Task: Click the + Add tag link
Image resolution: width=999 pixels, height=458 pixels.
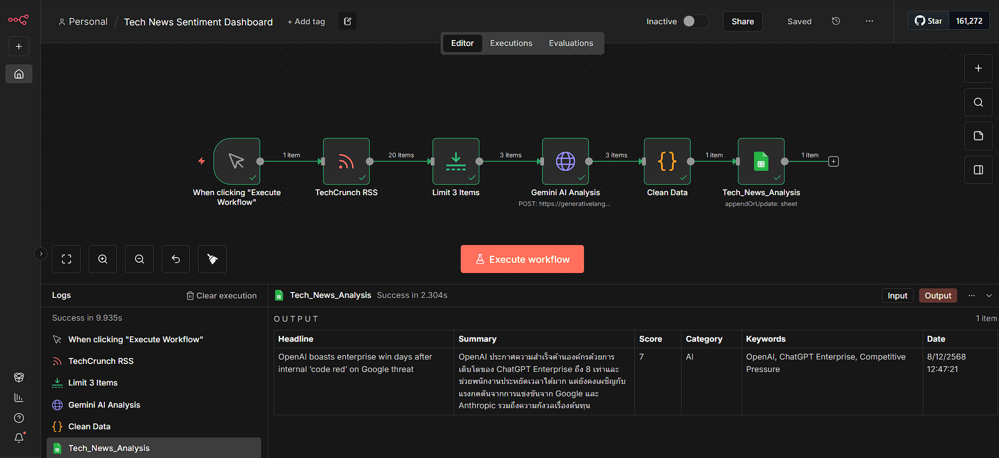Action: coord(306,22)
